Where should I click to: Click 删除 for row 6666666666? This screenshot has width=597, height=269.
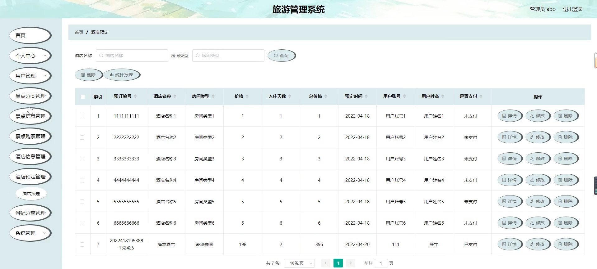pos(566,223)
